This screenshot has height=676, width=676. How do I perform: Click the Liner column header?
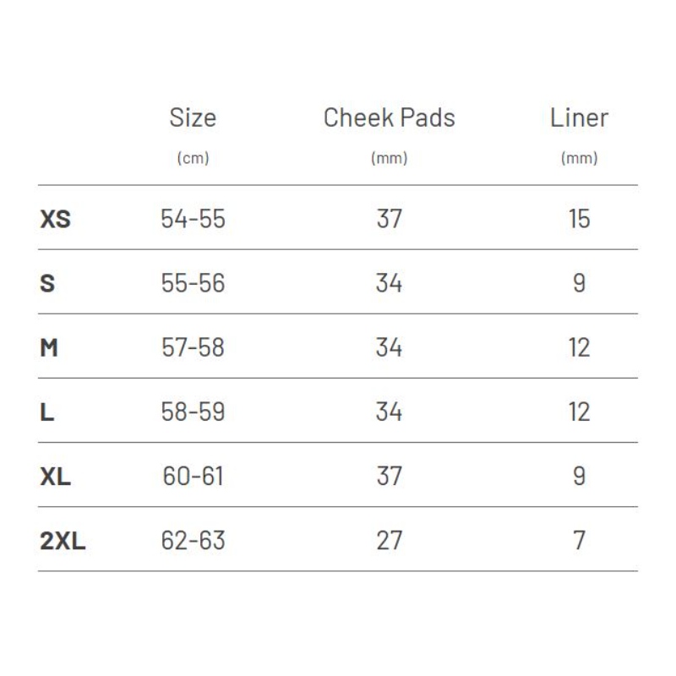579,117
